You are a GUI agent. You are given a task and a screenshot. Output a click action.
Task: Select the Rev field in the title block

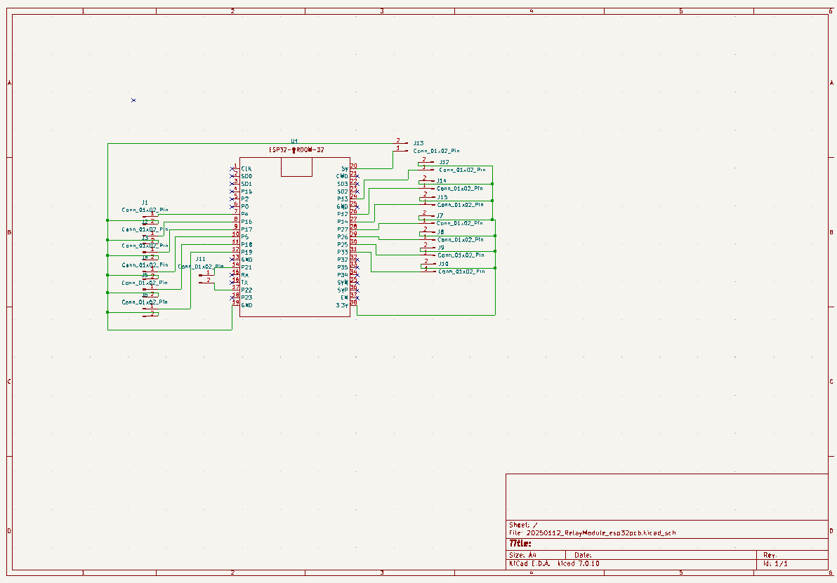770,554
